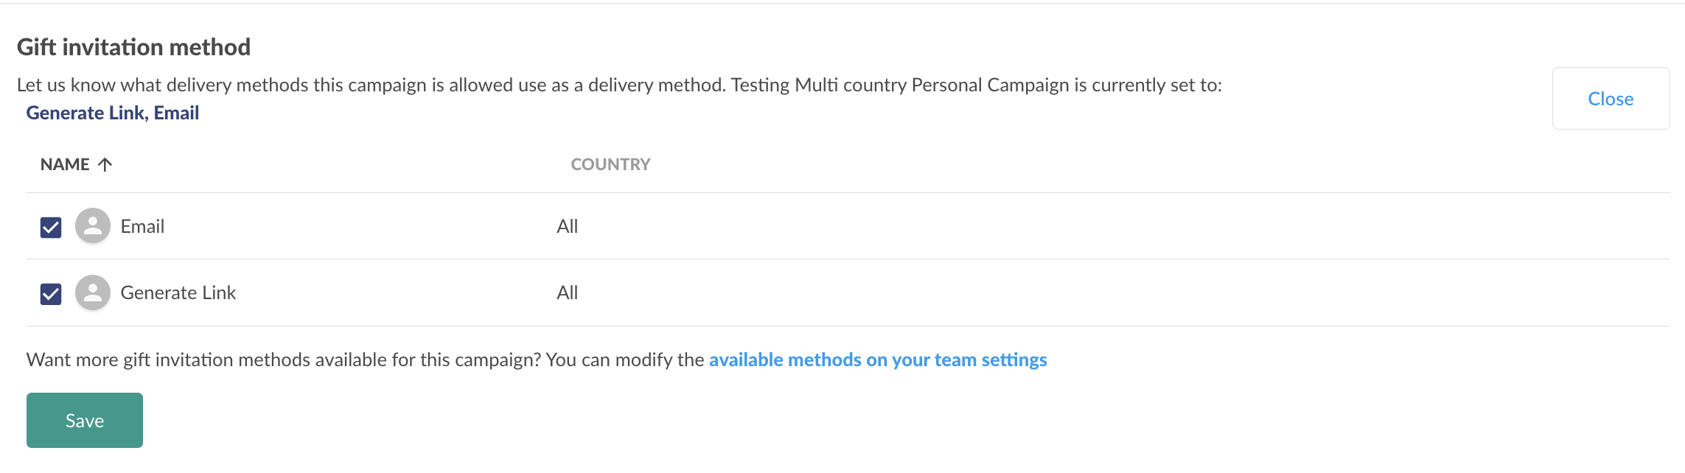Click the All country value for Email
This screenshot has width=1685, height=473.
click(568, 226)
